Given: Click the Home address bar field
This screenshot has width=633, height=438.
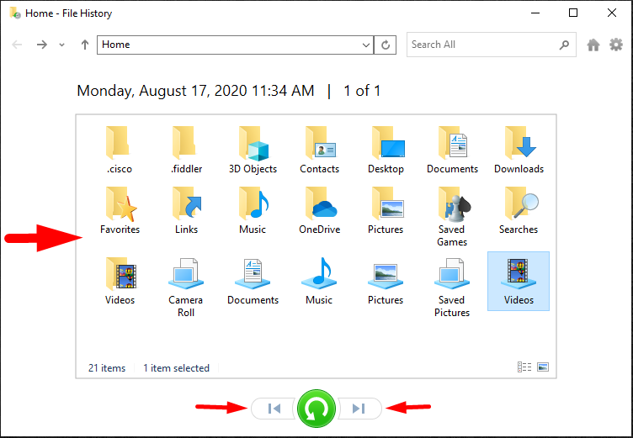Looking at the screenshot, I should [227, 45].
